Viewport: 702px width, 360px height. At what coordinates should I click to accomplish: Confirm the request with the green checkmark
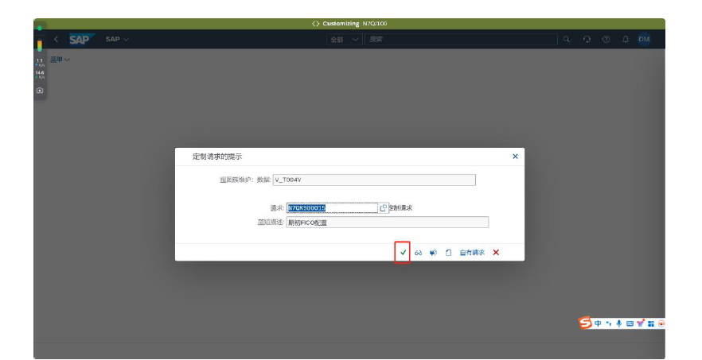(403, 253)
